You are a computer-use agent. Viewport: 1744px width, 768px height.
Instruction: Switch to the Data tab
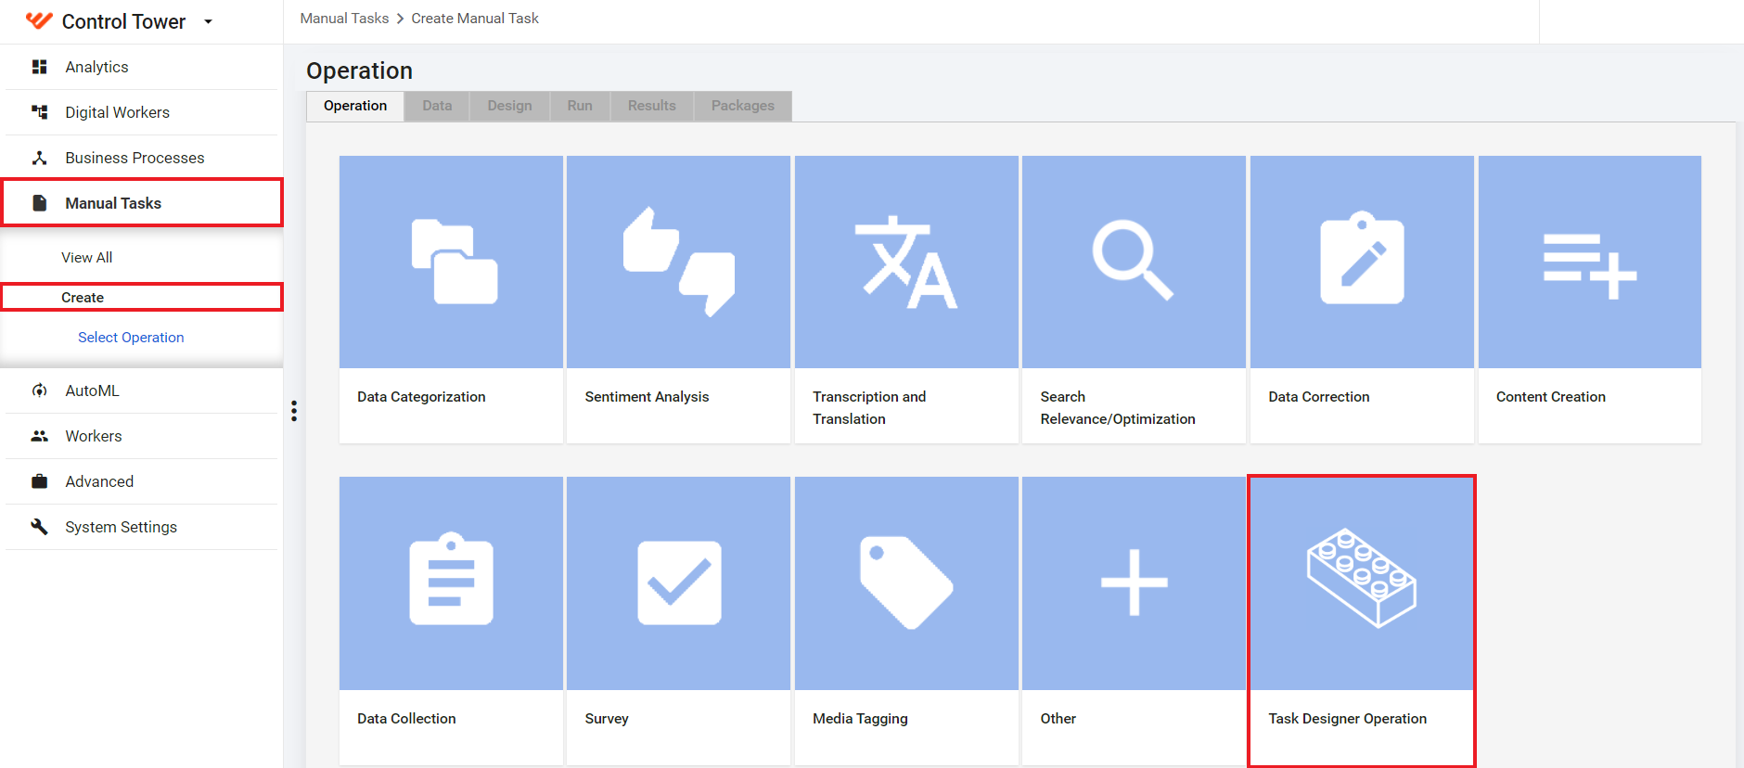[437, 106]
